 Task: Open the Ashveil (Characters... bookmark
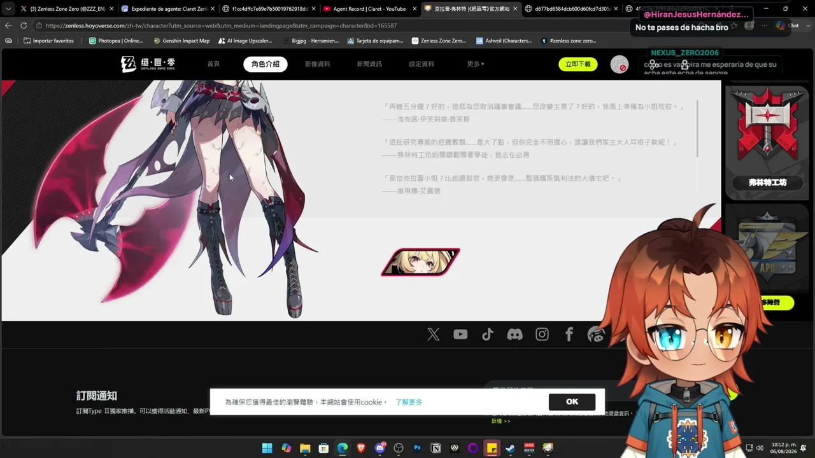coord(504,41)
